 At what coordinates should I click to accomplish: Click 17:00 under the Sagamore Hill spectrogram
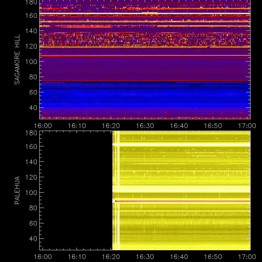click(x=247, y=126)
